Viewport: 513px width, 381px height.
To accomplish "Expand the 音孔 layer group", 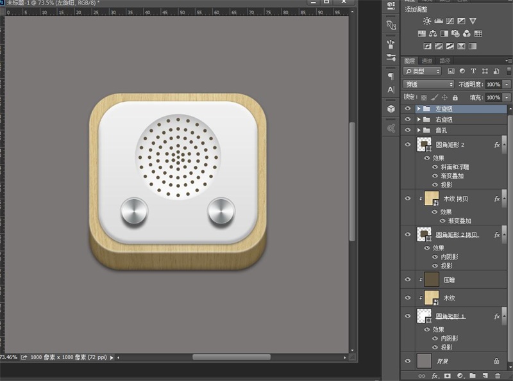I will tap(419, 130).
